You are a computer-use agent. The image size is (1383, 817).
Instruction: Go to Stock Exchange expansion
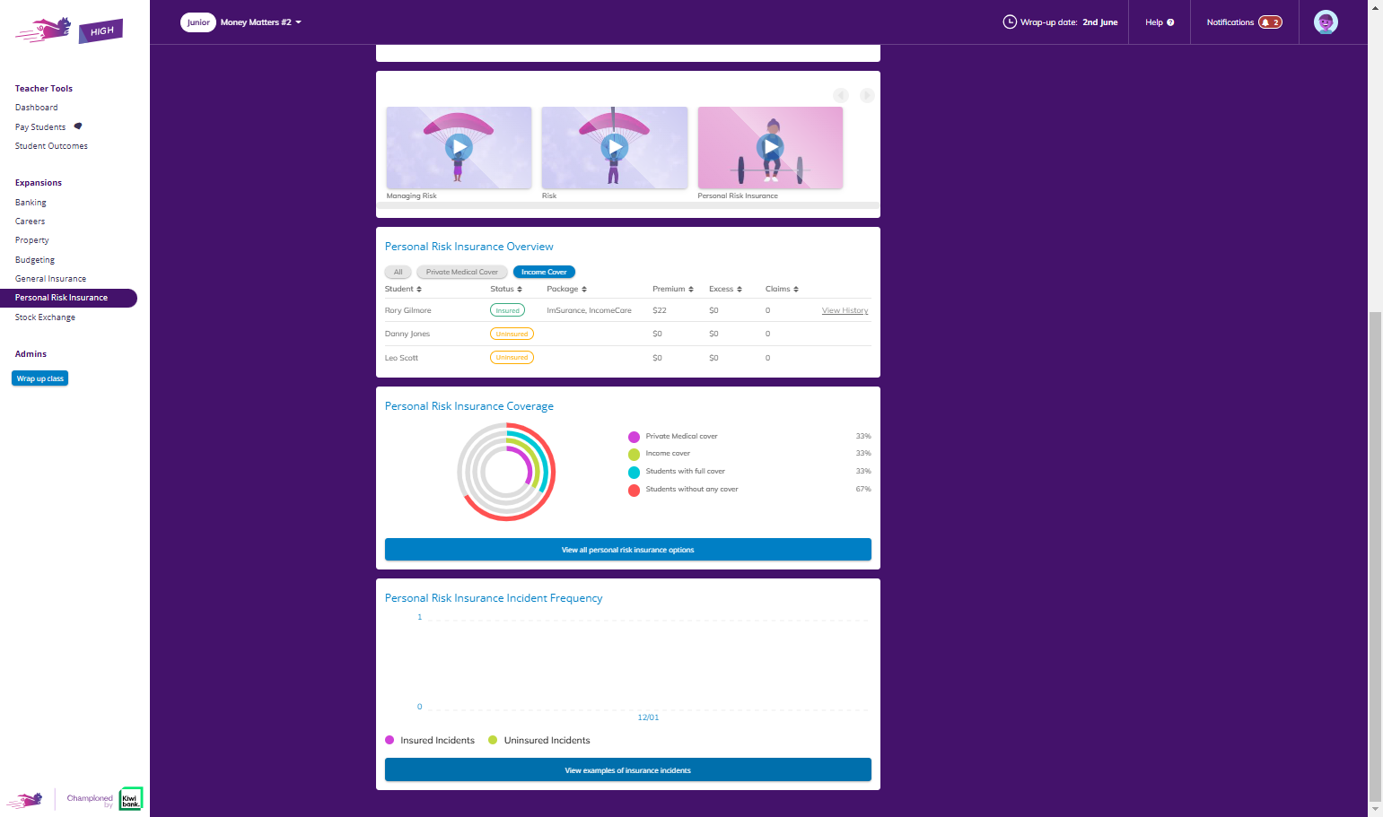45,317
